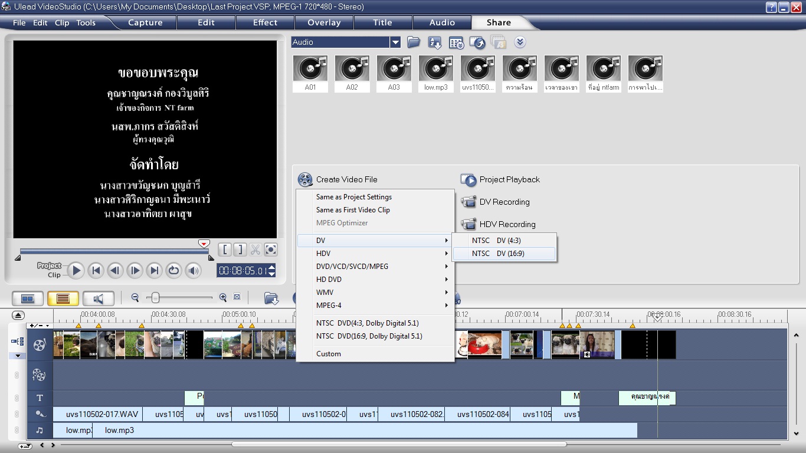
Task: Zoom in the timeline with plus magnifier
Action: tap(223, 298)
